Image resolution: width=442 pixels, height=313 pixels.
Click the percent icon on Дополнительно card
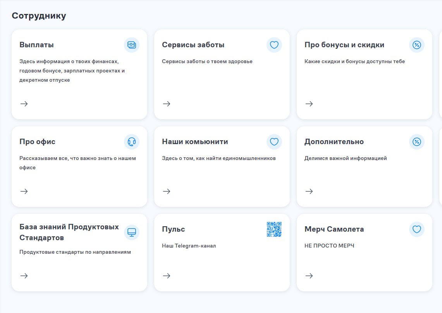click(417, 141)
